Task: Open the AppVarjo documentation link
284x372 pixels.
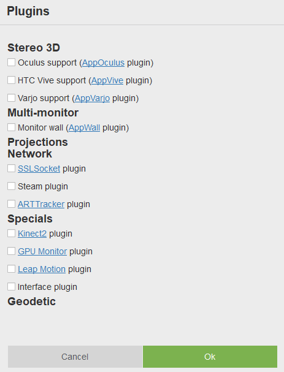Action: [93, 99]
